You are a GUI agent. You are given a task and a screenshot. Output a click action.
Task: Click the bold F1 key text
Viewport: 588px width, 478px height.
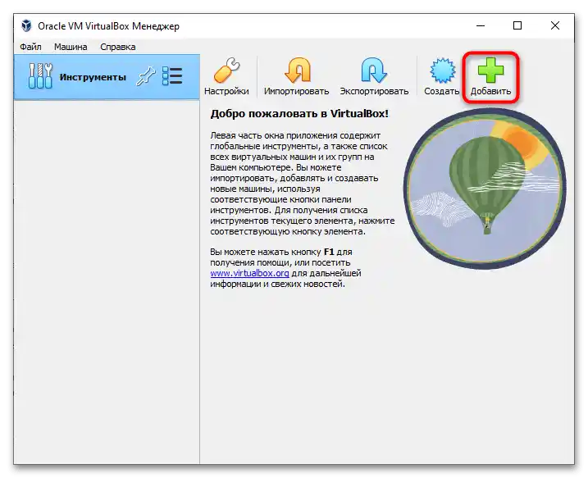(x=329, y=252)
